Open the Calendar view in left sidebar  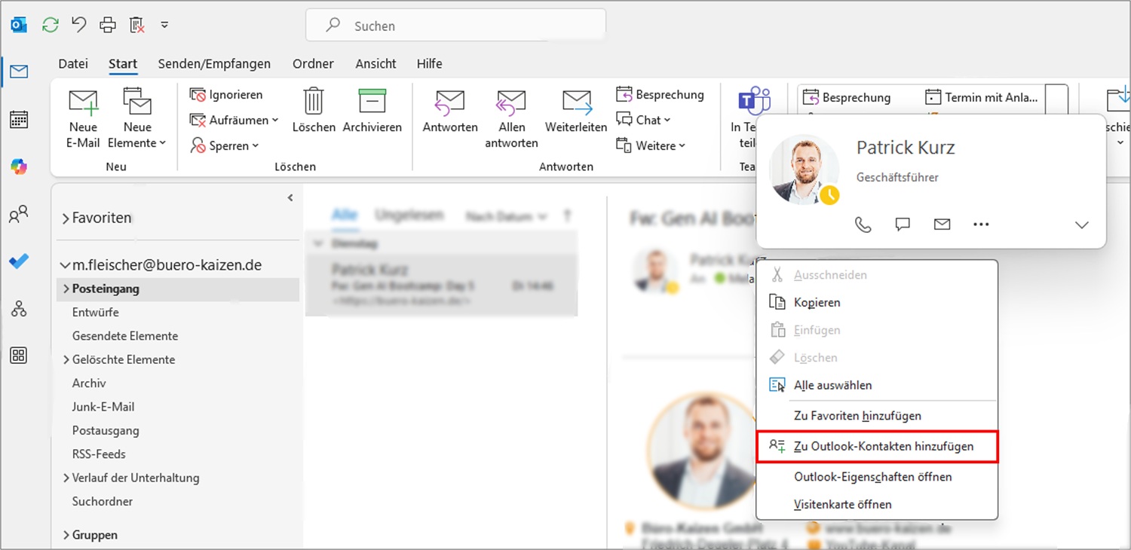(19, 119)
